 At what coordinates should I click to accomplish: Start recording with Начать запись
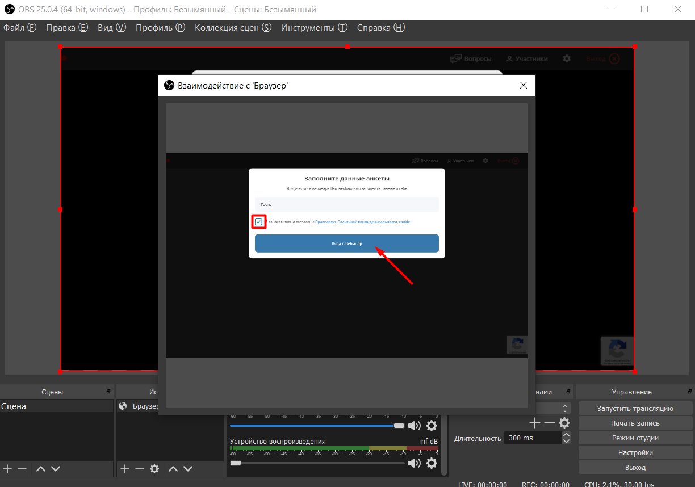tap(635, 423)
